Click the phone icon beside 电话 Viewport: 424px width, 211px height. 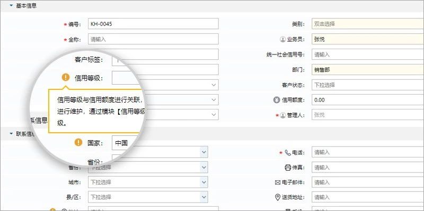(x=288, y=153)
